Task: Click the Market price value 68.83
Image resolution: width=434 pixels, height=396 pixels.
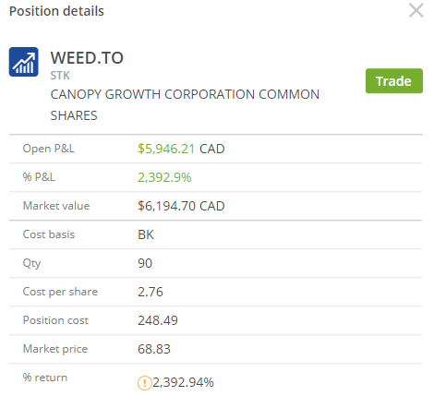Action: pos(154,349)
